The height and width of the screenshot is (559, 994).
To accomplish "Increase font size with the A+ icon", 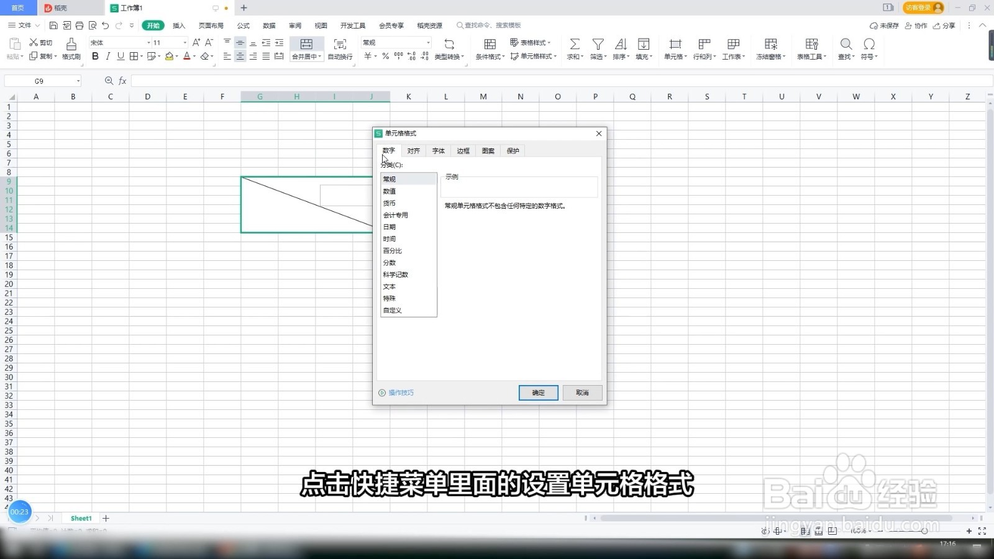I will (x=196, y=42).
